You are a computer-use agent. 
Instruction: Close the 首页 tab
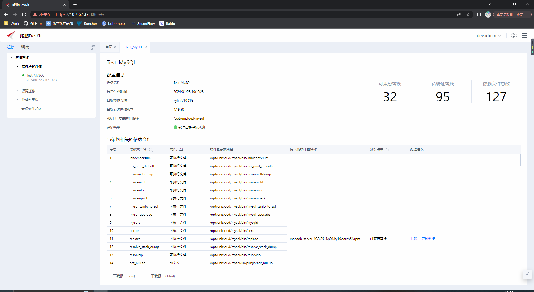(x=115, y=47)
